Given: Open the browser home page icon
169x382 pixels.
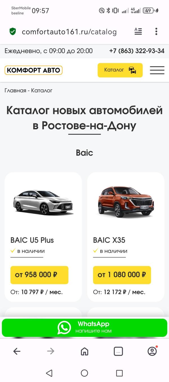Looking at the screenshot, I should coord(84,351).
